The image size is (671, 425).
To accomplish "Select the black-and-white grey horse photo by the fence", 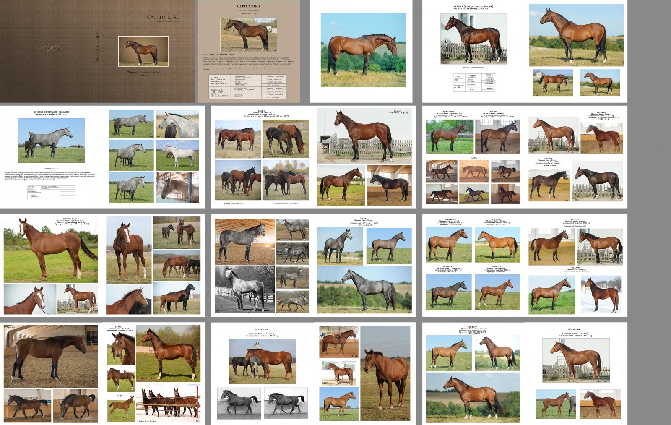I will click(244, 289).
